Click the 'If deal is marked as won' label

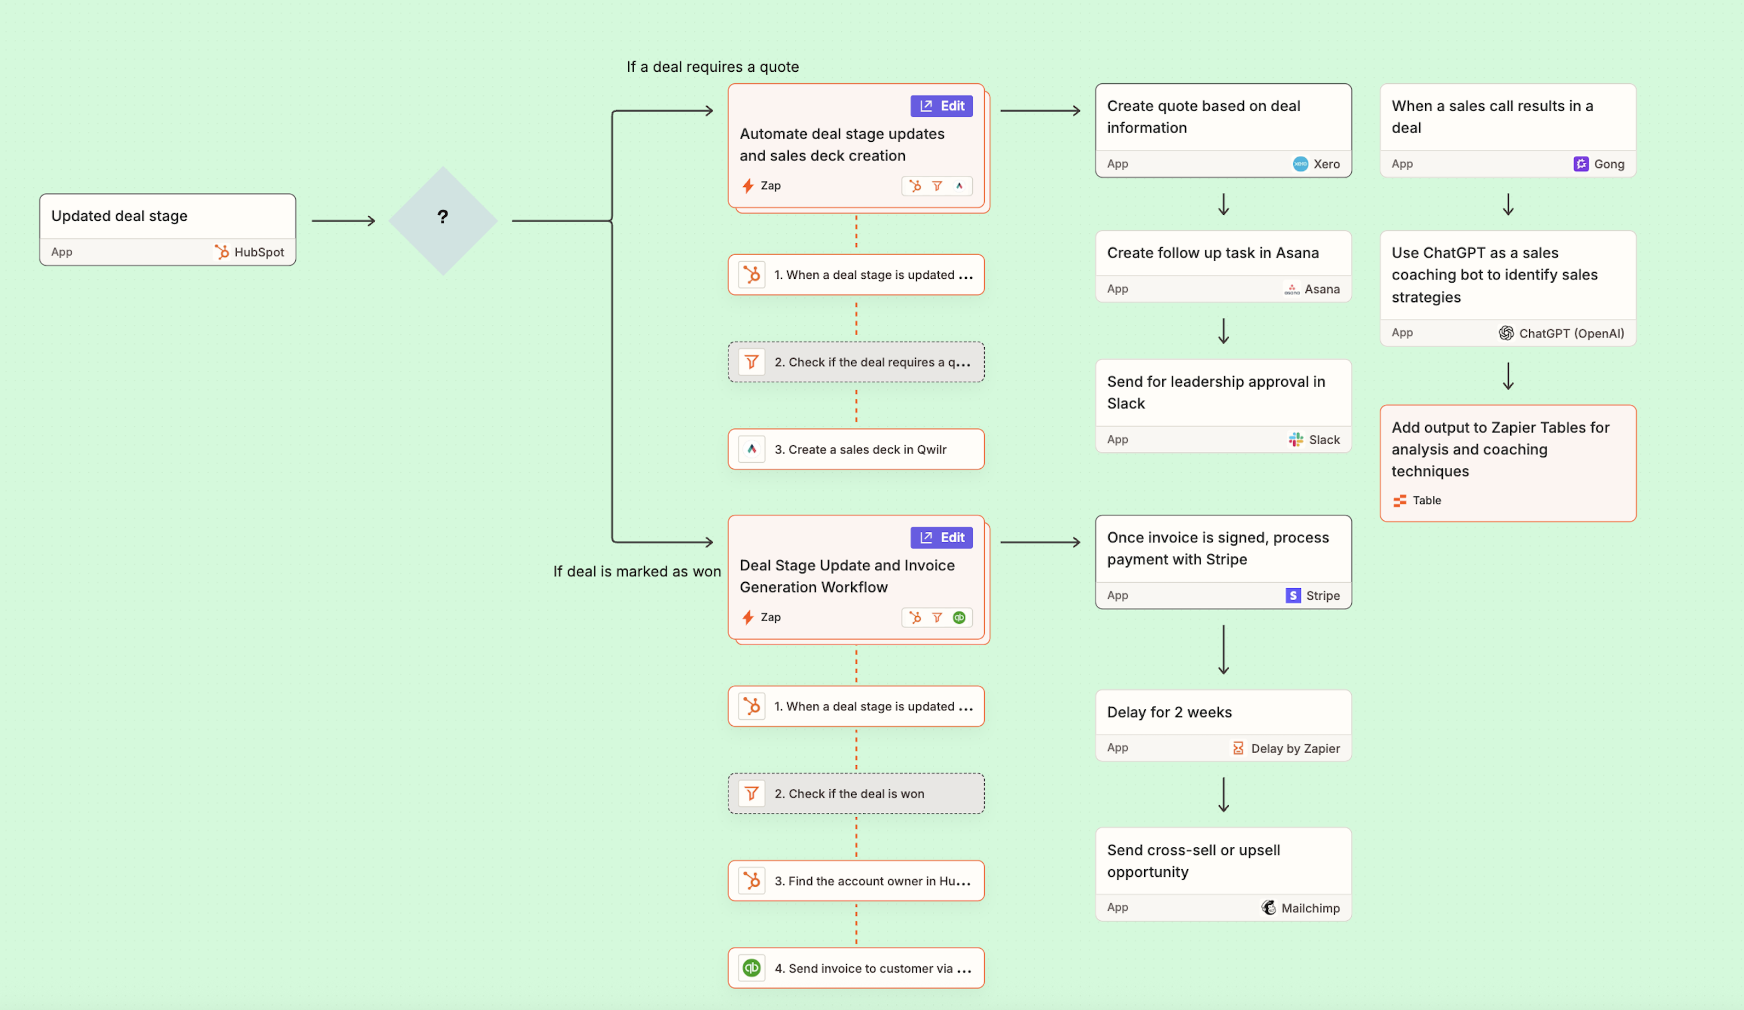[x=636, y=571]
